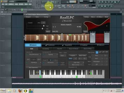Image resolution: width=124 pixels, height=93 pixels.
Task: Open the HELP menu in FL Studio
Action: pos(30,4)
